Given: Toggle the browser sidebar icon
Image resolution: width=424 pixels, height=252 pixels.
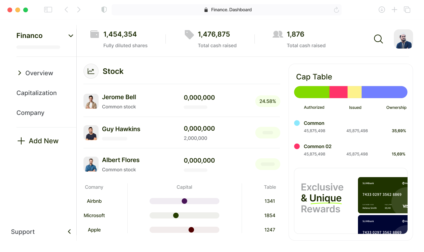Looking at the screenshot, I should pyautogui.click(x=48, y=10).
